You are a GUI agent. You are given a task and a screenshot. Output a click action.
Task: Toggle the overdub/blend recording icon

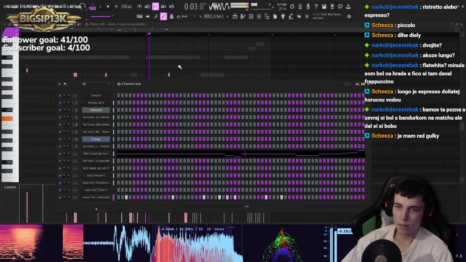(x=163, y=7)
